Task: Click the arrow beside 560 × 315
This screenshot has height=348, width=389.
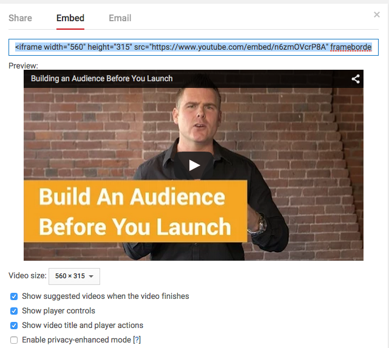Action: 91,276
